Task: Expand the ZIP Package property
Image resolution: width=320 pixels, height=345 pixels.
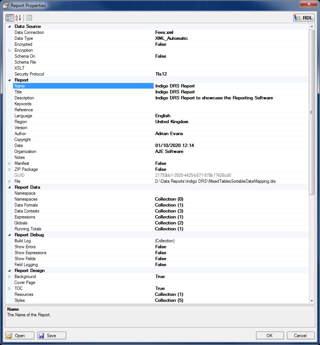Action: [9, 169]
